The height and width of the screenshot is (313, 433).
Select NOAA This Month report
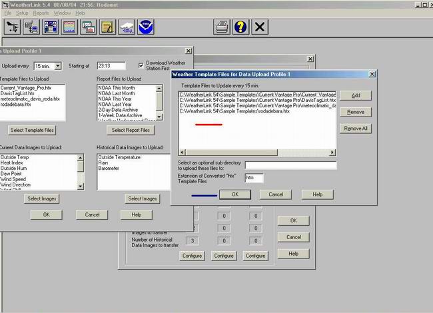pos(117,88)
